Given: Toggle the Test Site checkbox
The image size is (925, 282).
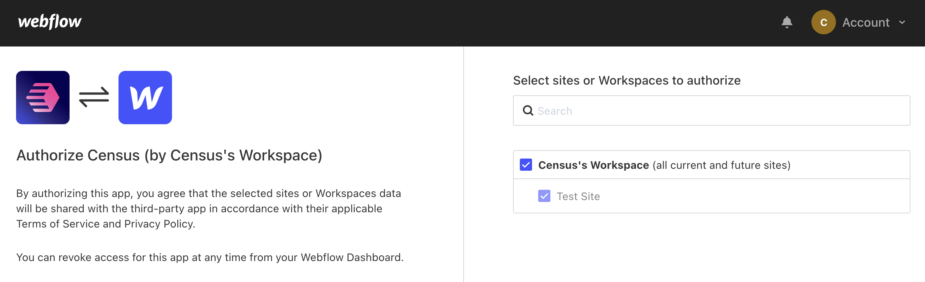Looking at the screenshot, I should (x=544, y=196).
